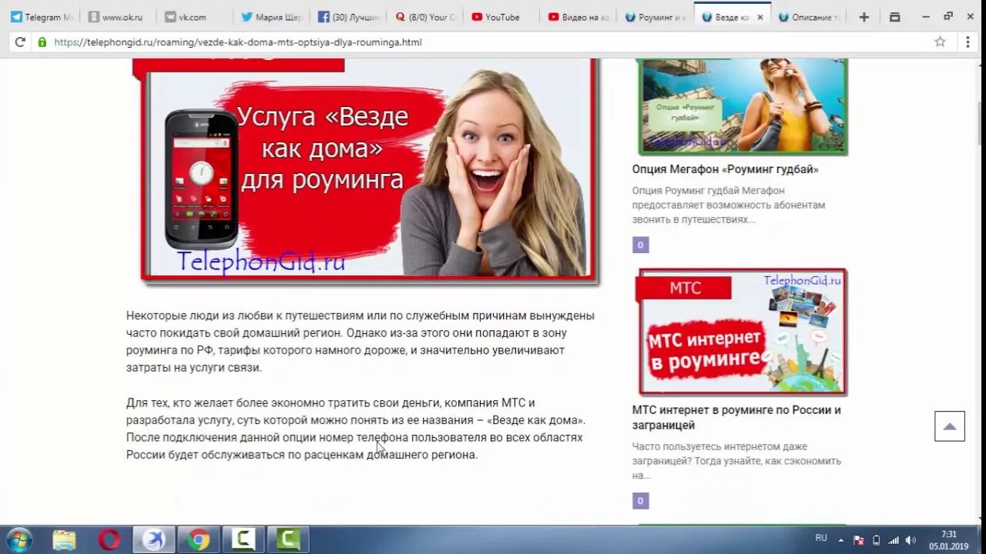Image resolution: width=986 pixels, height=554 pixels.
Task: Click paragraph starting 'Для тех, кто желает'
Action: [356, 429]
